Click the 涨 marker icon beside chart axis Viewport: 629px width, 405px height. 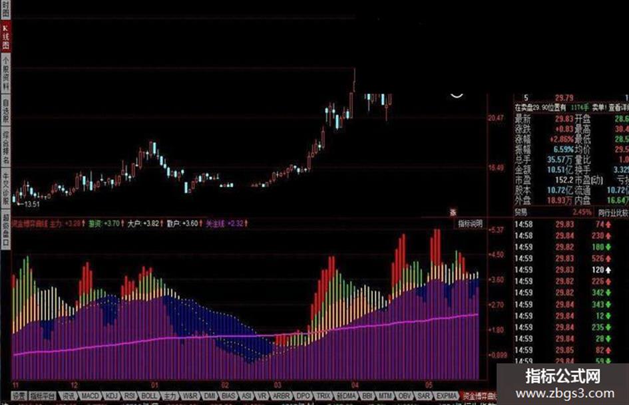(x=453, y=212)
